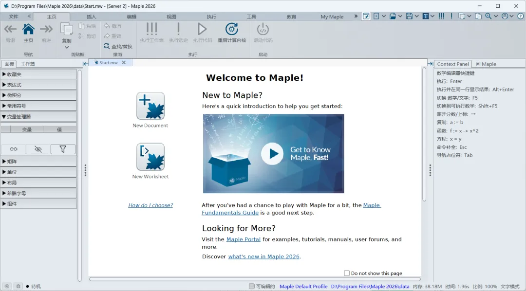Expand the 常用符号 palette
Screen dimensions: 526x291
pyautogui.click(x=38, y=106)
